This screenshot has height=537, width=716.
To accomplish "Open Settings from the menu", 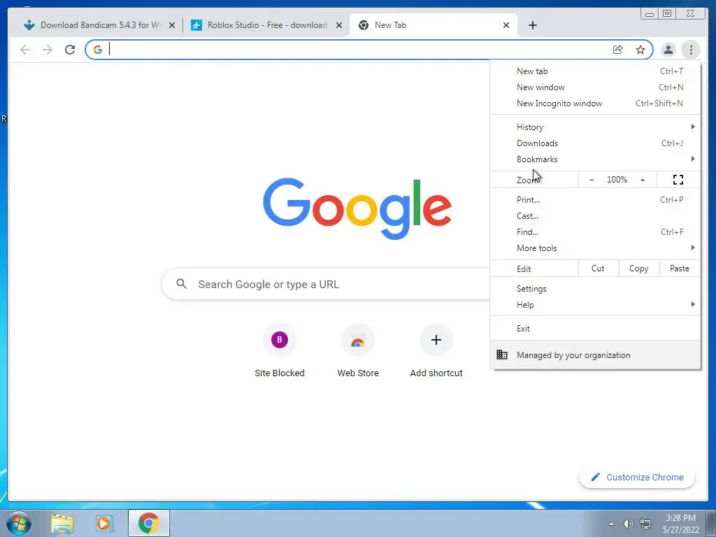I will pos(596,289).
